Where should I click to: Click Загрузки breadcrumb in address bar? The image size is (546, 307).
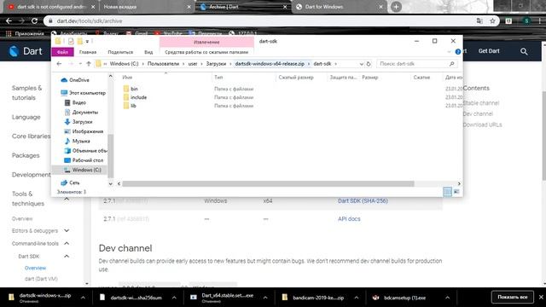click(216, 64)
